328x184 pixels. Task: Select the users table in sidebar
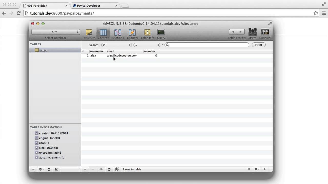click(x=55, y=50)
